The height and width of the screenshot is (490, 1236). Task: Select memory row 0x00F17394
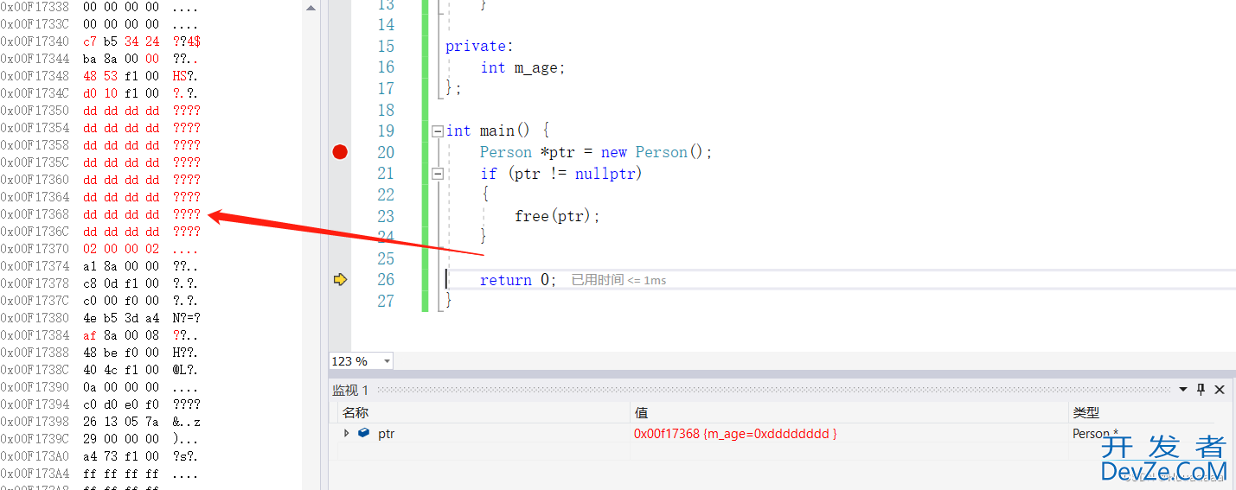100,404
